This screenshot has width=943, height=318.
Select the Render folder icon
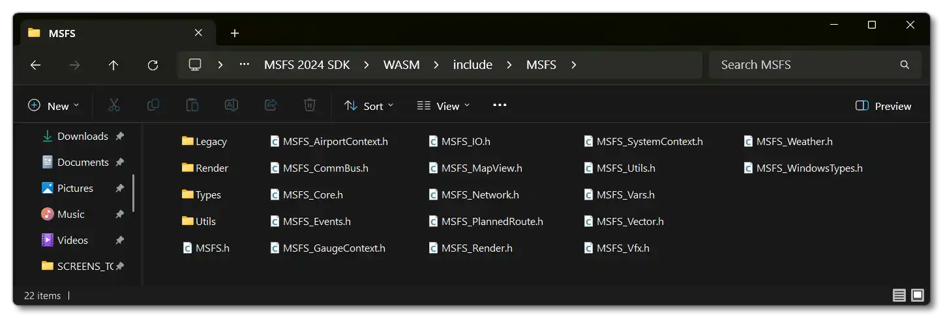(188, 168)
